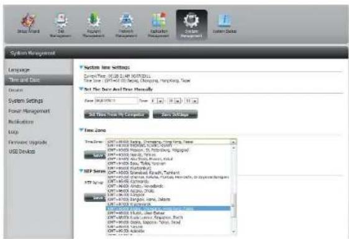349x239 pixels.
Task: Collapse the Time Zone section
Action: [81, 130]
